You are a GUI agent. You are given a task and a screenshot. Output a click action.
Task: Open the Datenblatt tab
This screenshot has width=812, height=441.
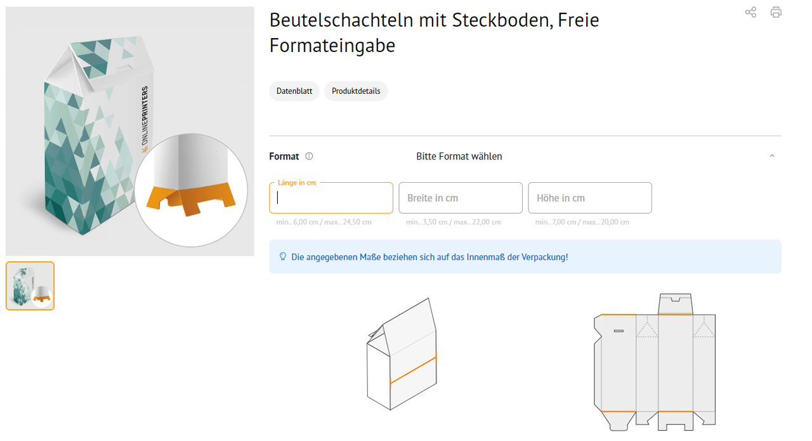coord(294,91)
